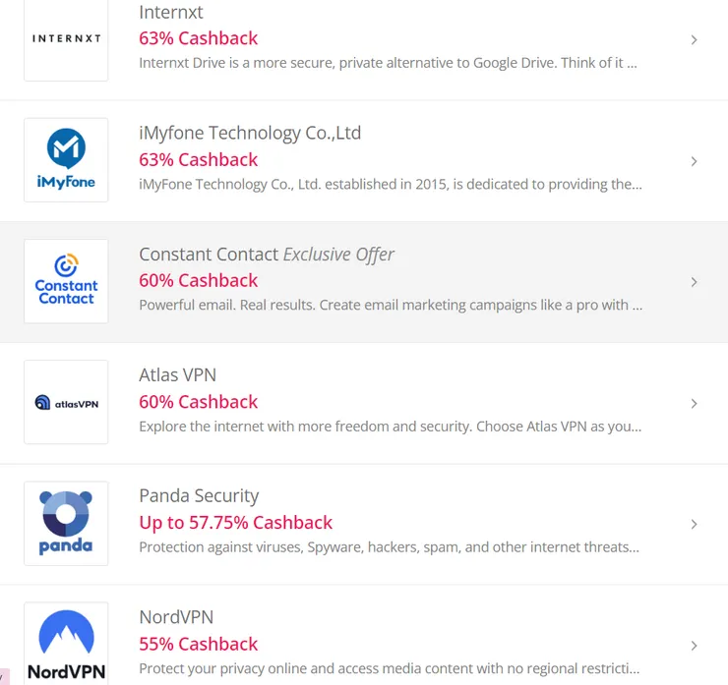Click Up to 57.75% Cashback for Panda
This screenshot has height=685, width=728.
235,522
